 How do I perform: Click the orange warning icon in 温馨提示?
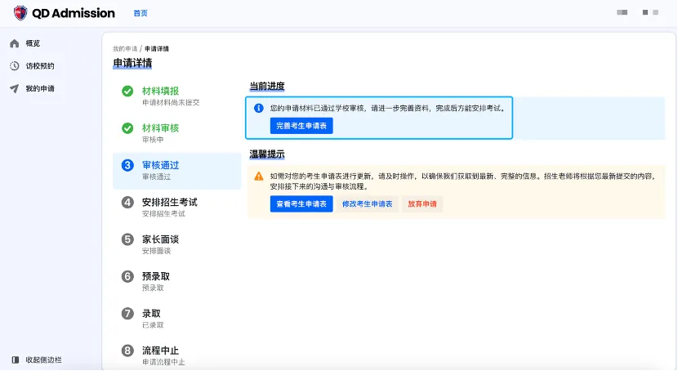258,176
